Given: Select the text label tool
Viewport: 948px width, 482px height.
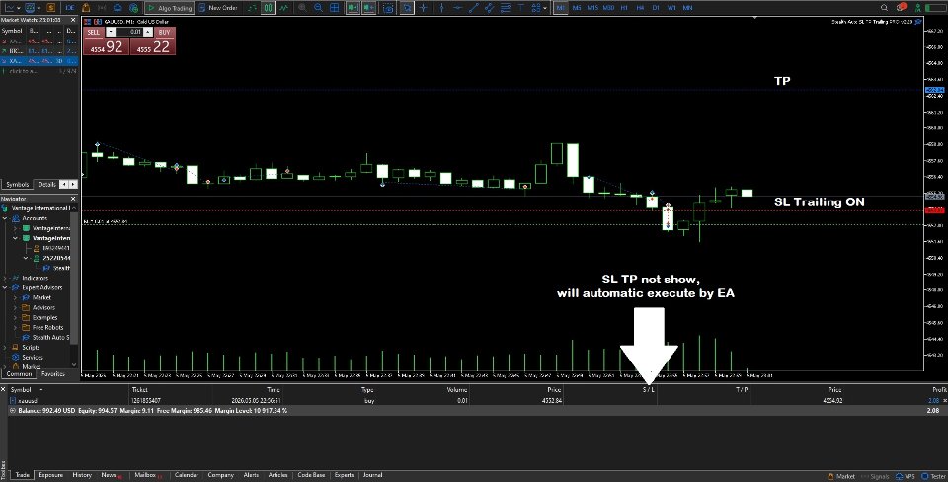Looking at the screenshot, I should pyautogui.click(x=520, y=8).
